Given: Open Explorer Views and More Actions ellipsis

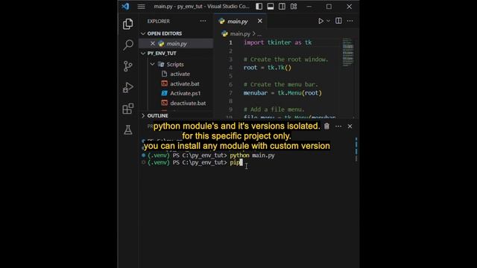Looking at the screenshot, I should click(203, 21).
